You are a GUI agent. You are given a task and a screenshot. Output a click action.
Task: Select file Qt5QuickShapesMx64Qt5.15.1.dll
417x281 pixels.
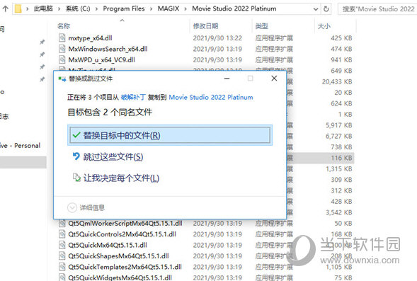119,256
